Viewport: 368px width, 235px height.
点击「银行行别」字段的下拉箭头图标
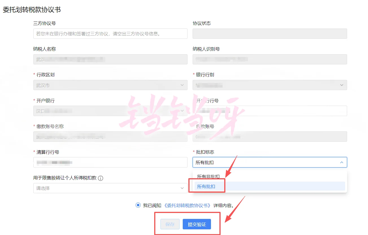341,85
